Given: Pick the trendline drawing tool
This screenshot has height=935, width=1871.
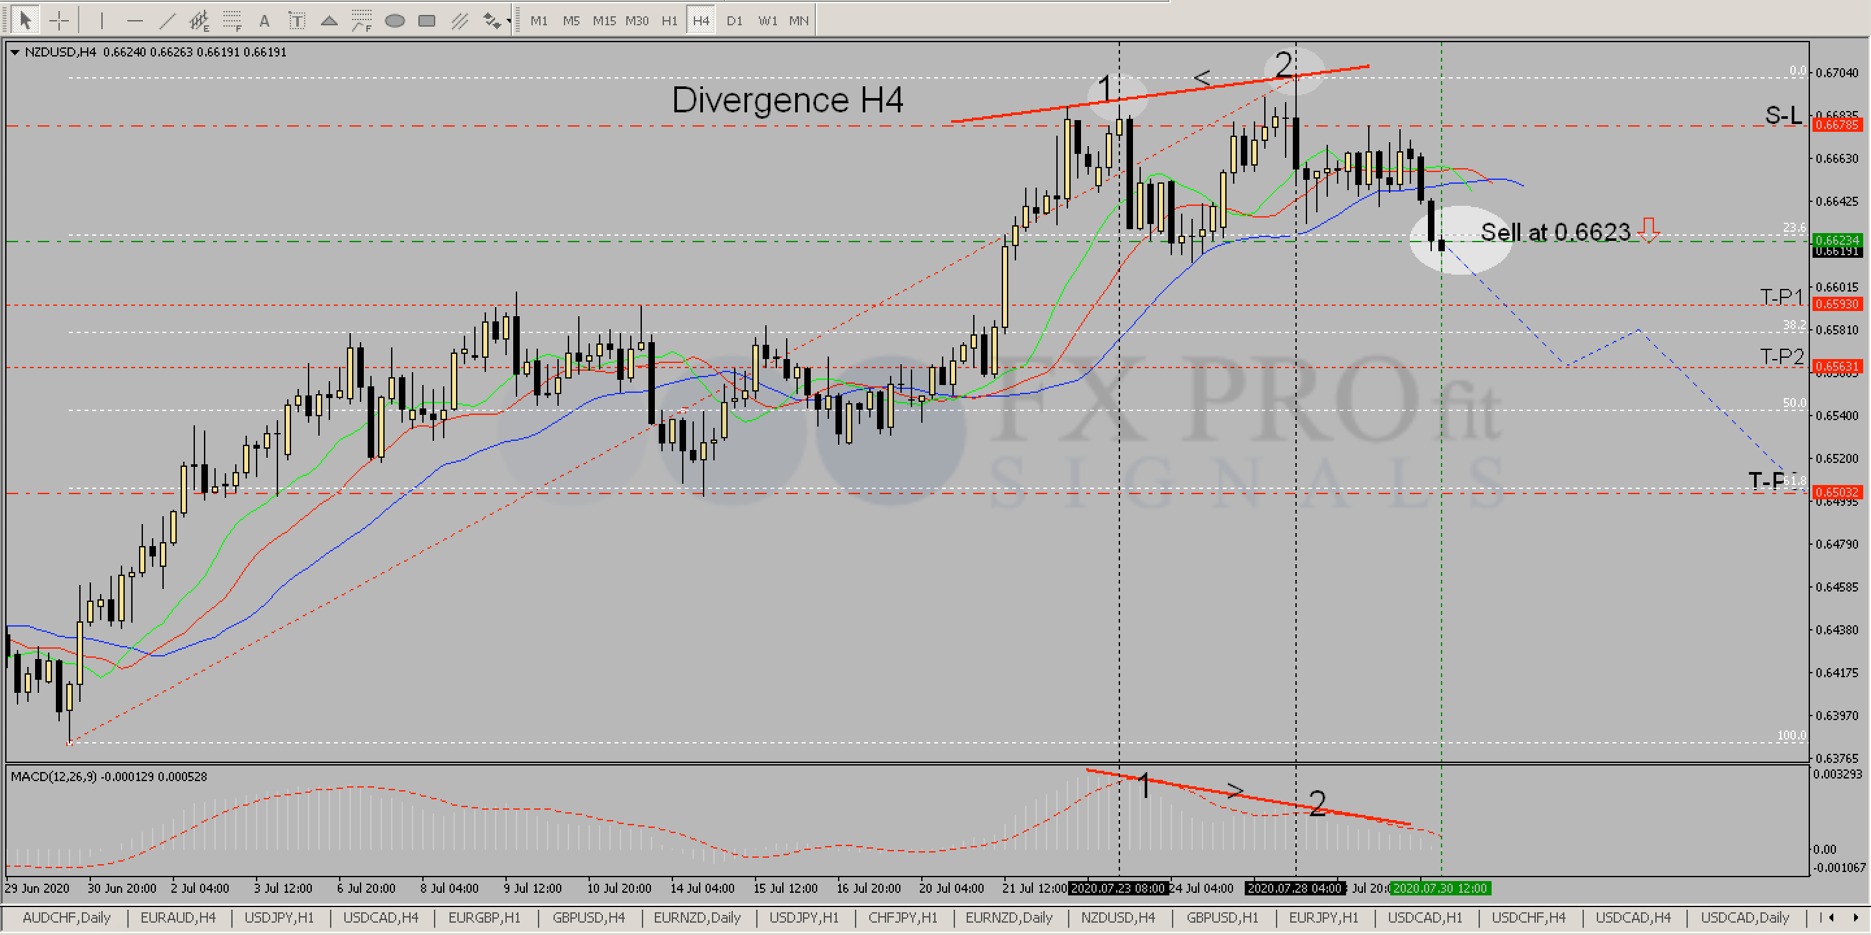Looking at the screenshot, I should [167, 20].
